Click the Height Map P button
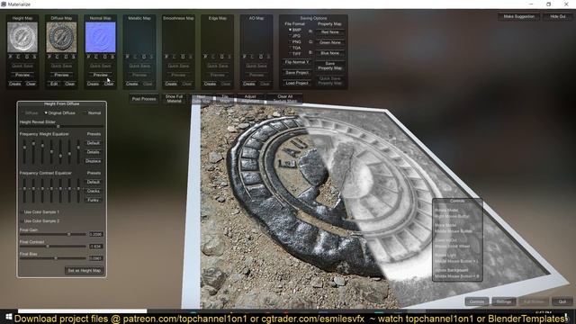Image resolution: width=576 pixels, height=324 pixels. 11,57
